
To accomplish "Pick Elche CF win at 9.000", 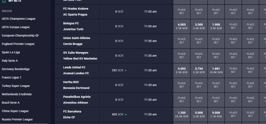I will [x=216, y=114].
